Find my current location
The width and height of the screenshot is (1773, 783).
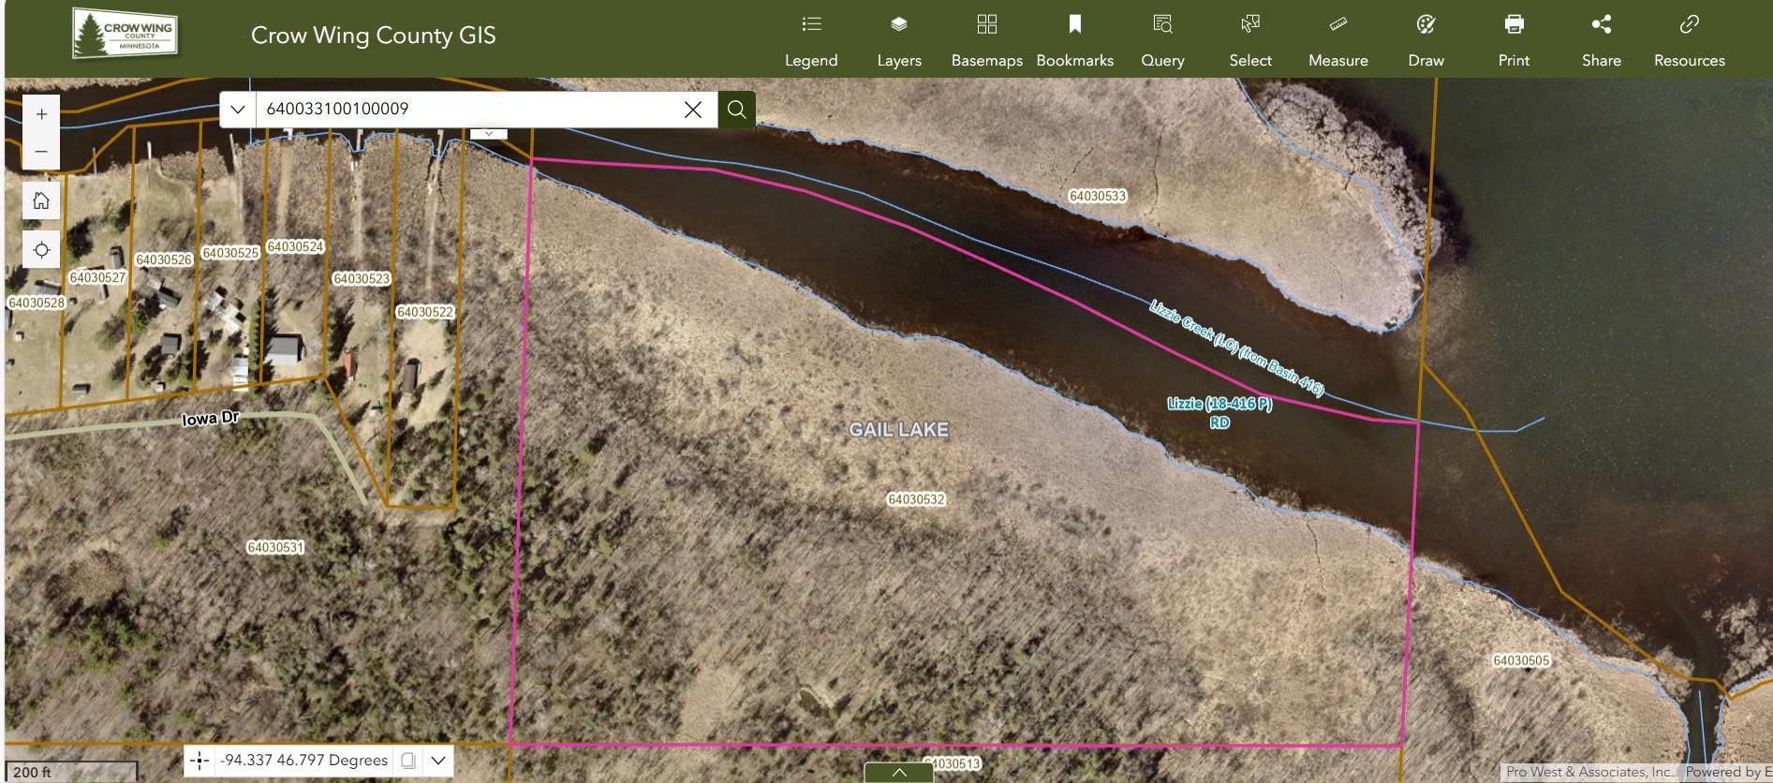[x=41, y=250]
